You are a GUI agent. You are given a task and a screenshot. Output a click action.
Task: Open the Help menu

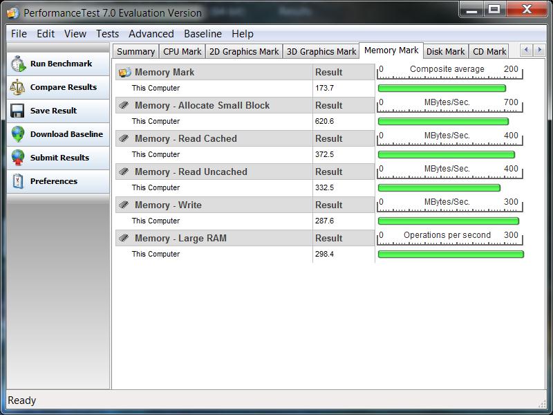click(243, 34)
